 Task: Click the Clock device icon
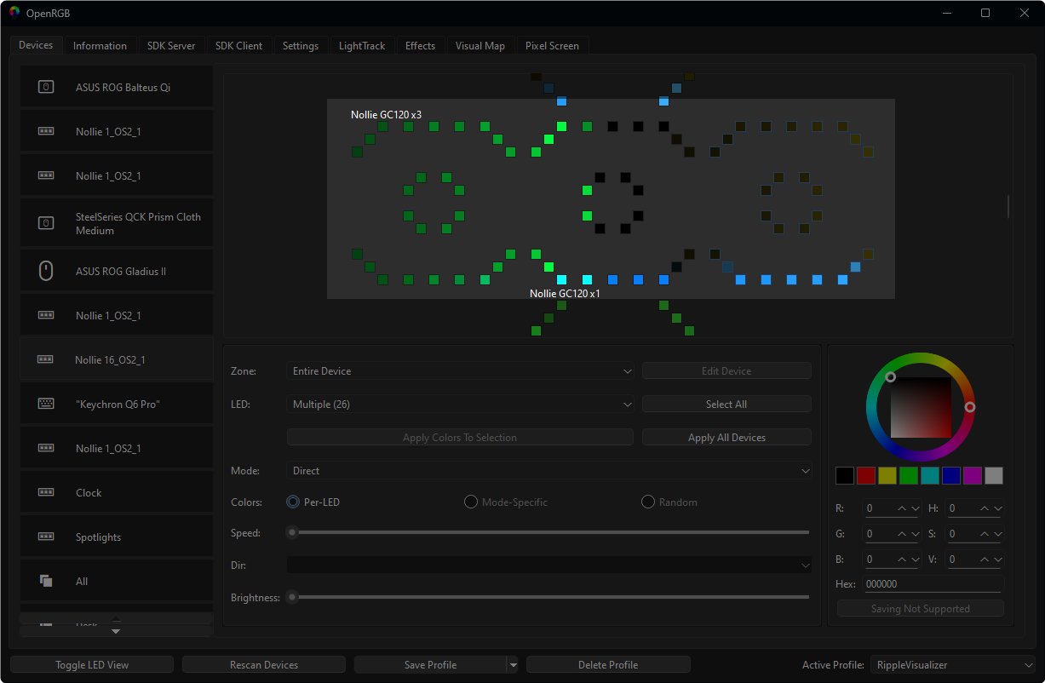[x=47, y=492]
